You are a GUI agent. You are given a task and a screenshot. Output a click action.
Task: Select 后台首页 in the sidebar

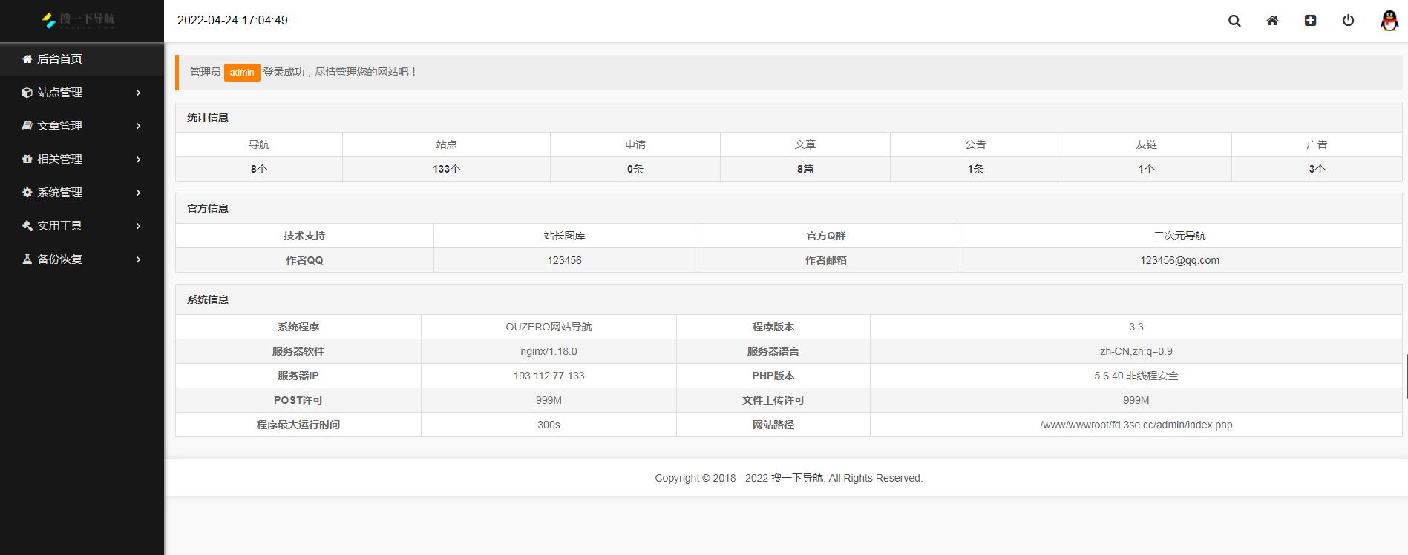[x=59, y=59]
